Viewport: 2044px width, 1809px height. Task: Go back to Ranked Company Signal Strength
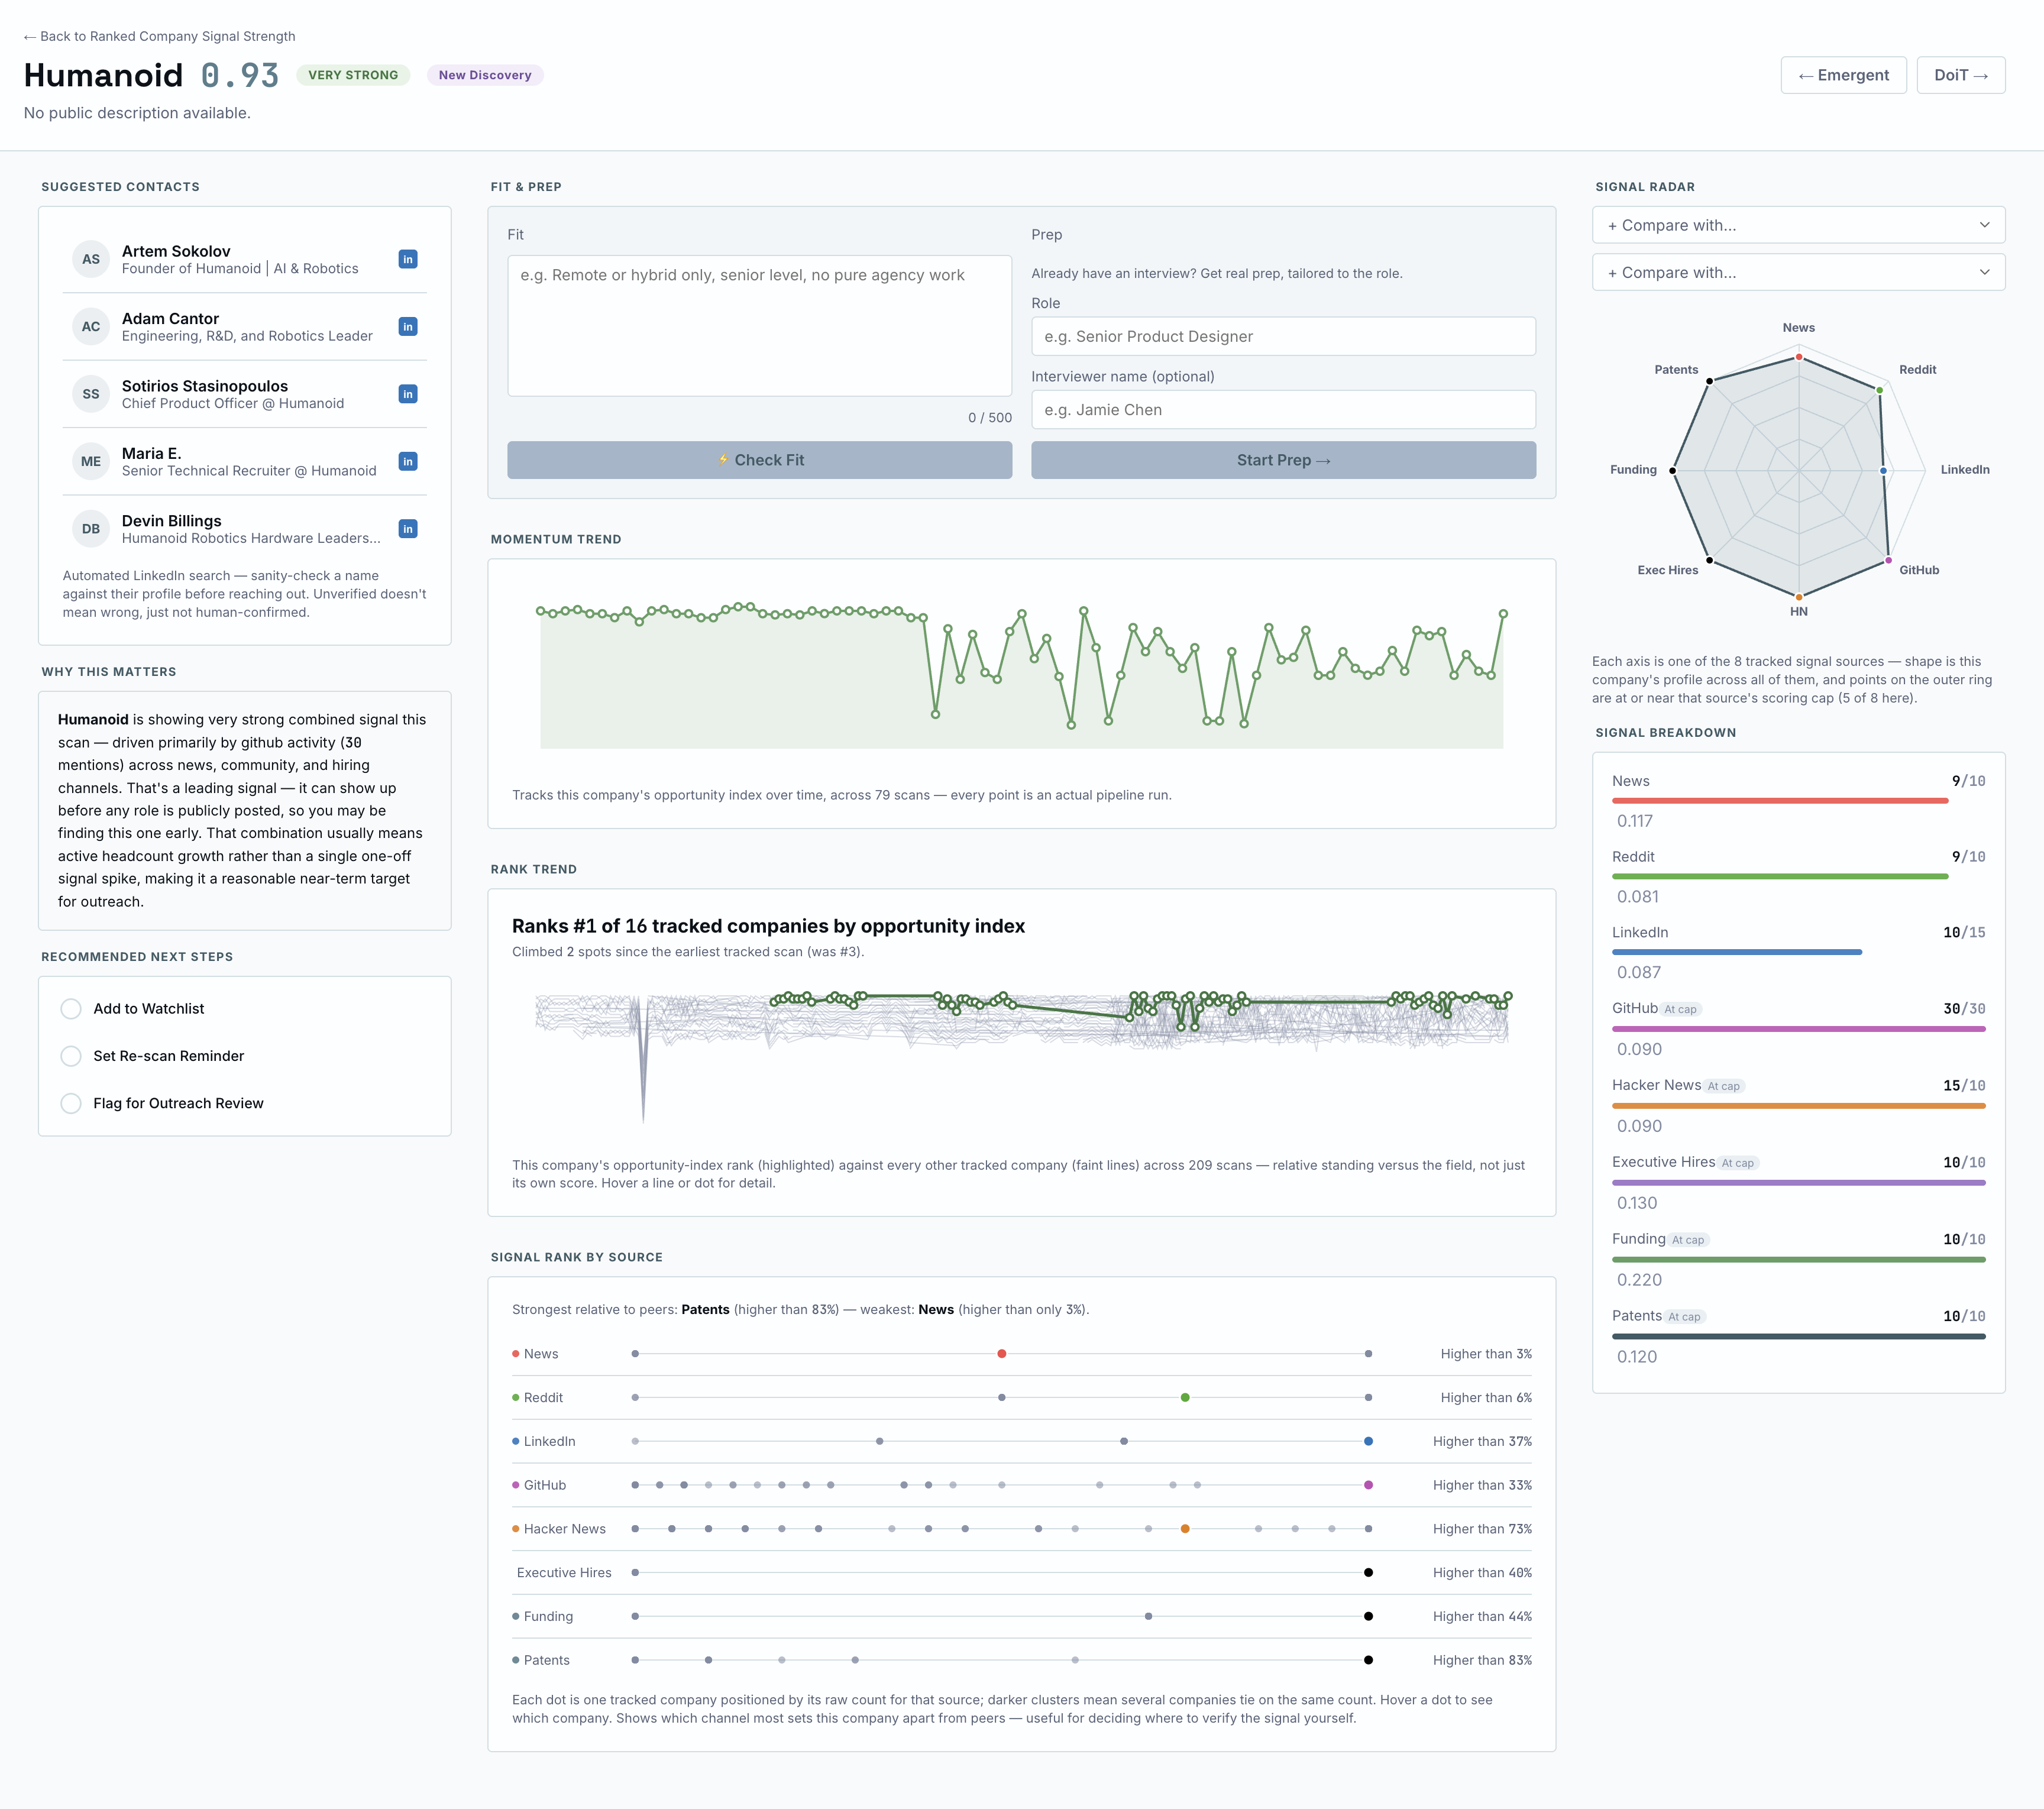click(x=160, y=36)
